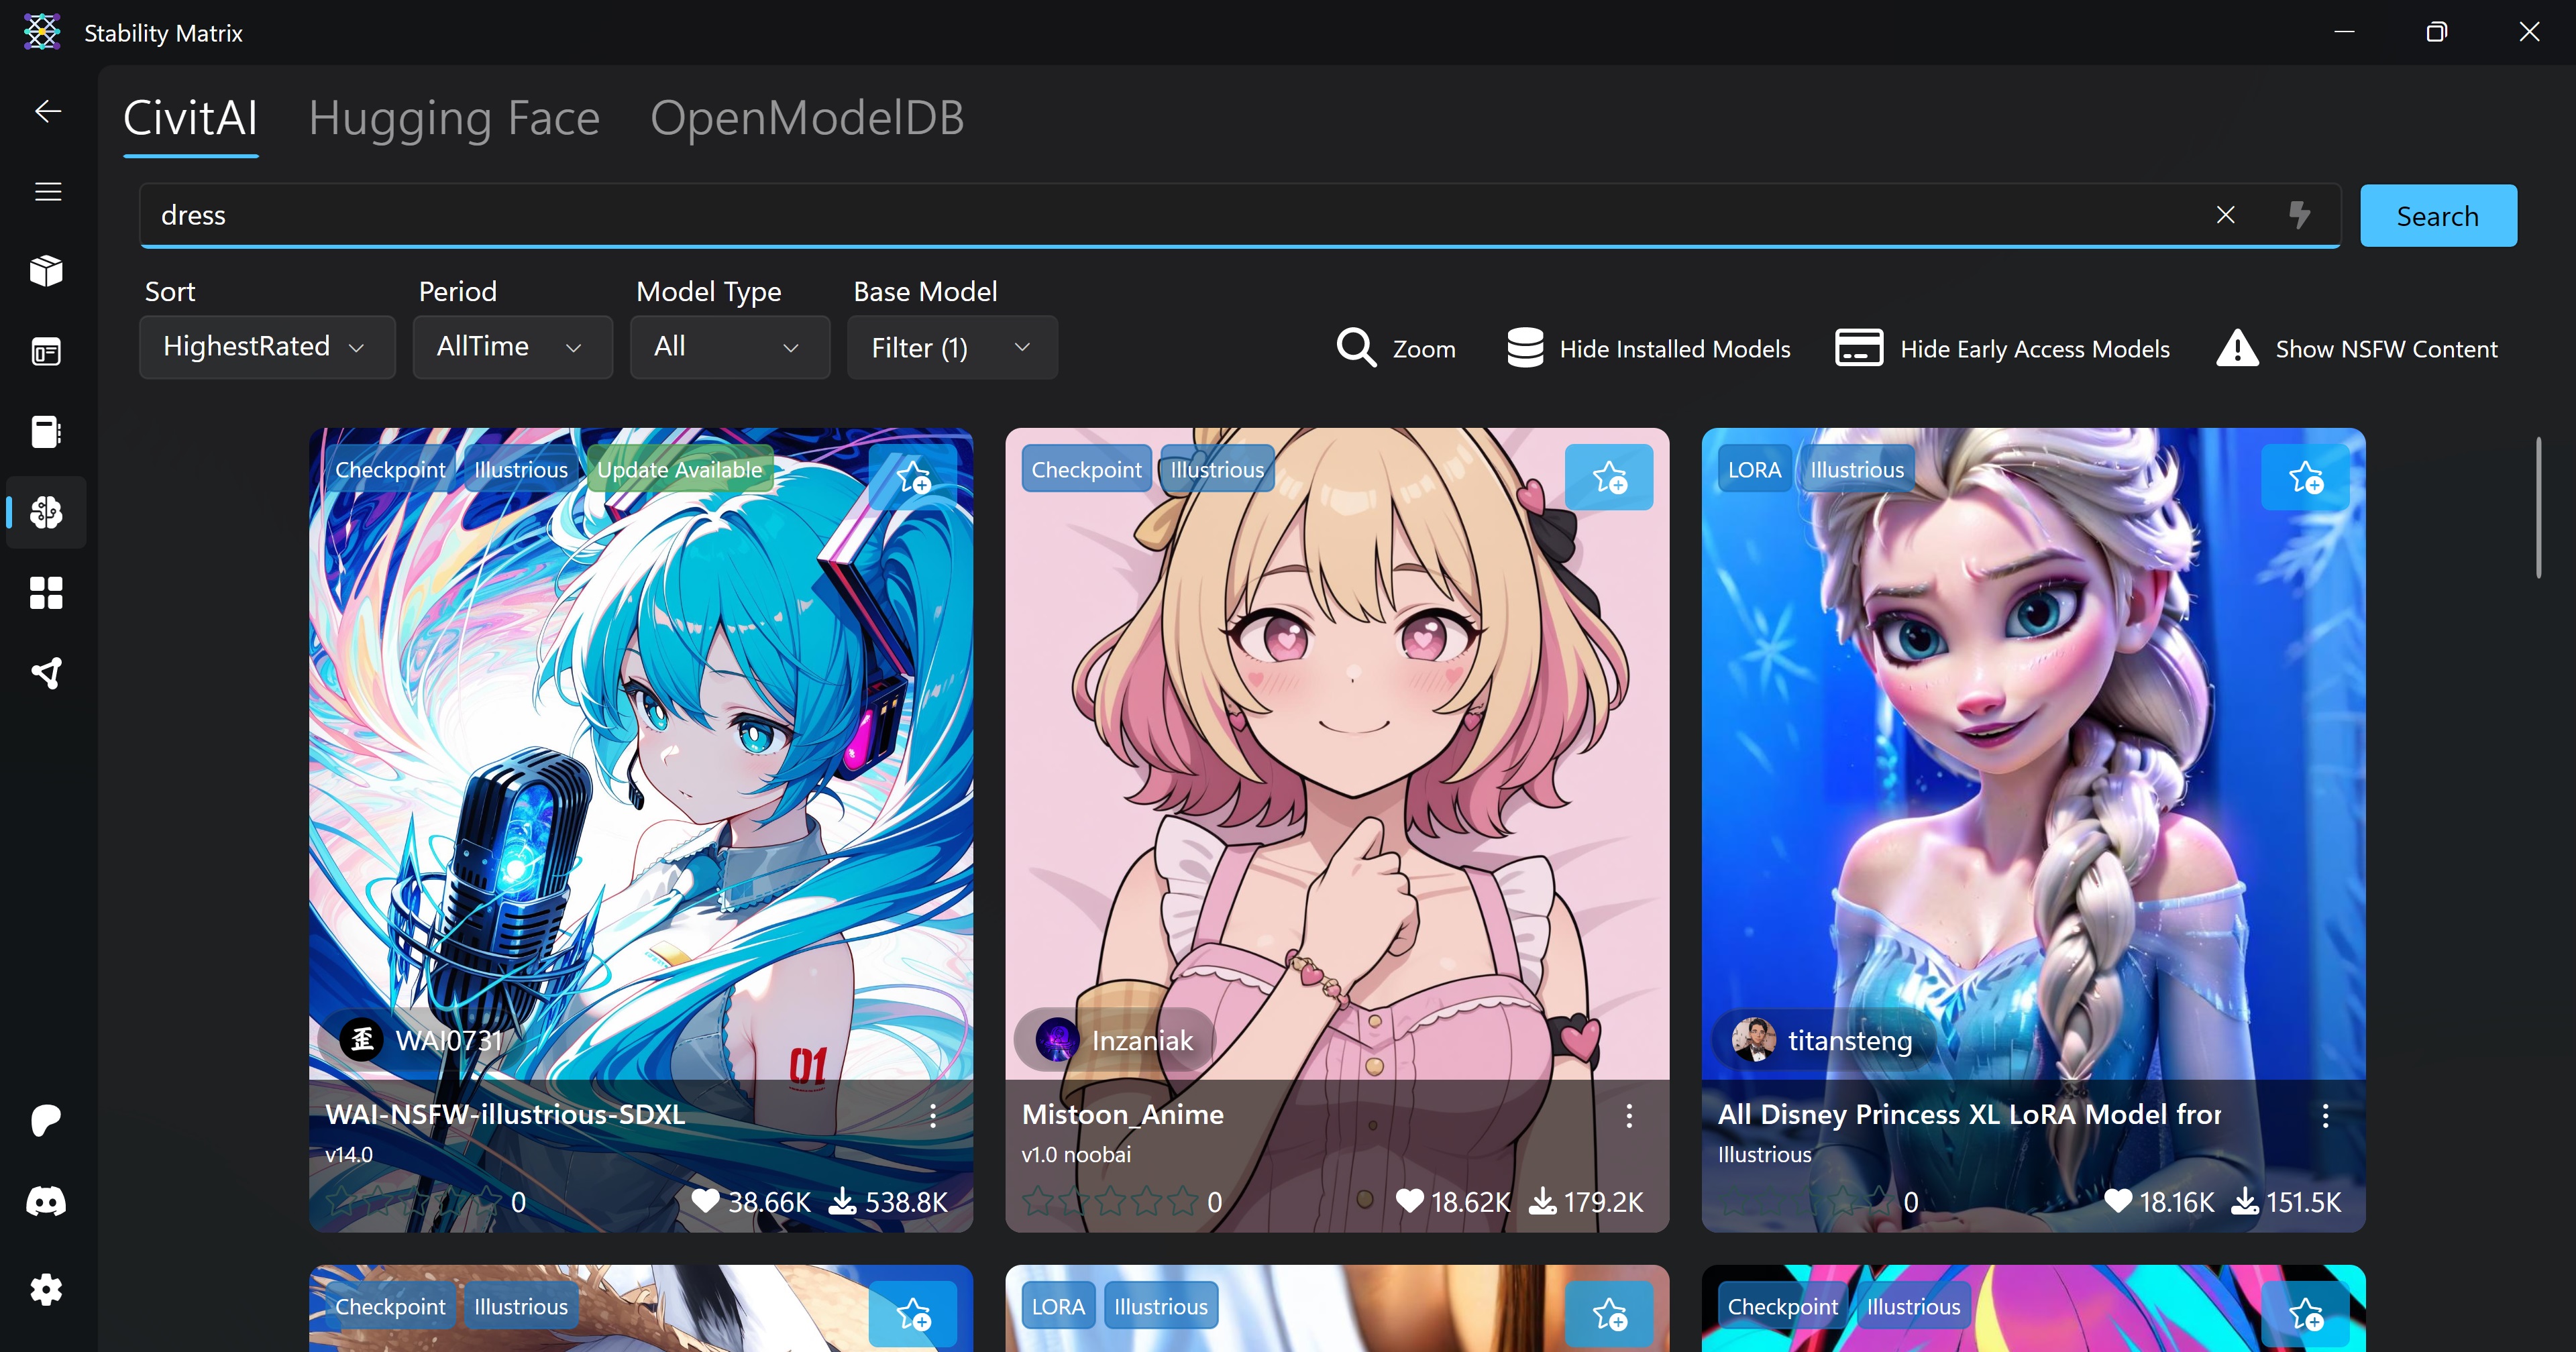The width and height of the screenshot is (2576, 1352).
Task: Open the Checkpoint manager notebook icon
Action: coord(46,431)
